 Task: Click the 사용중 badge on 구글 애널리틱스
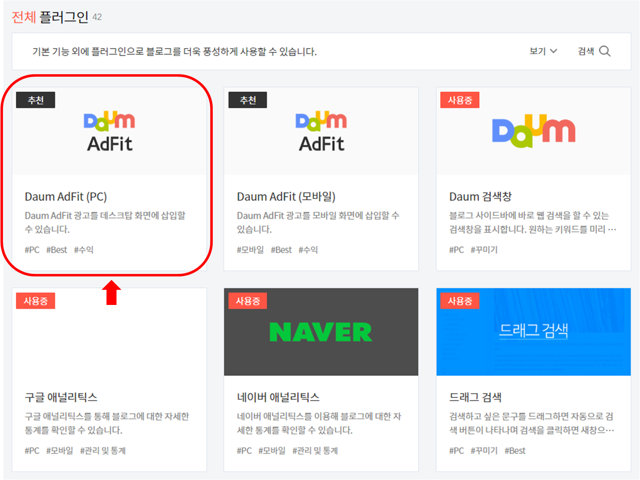pyautogui.click(x=35, y=301)
